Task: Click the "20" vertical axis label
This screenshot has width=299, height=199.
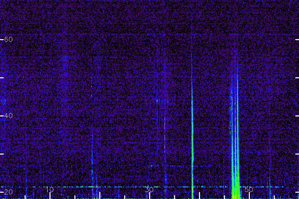Action: click(x=8, y=192)
